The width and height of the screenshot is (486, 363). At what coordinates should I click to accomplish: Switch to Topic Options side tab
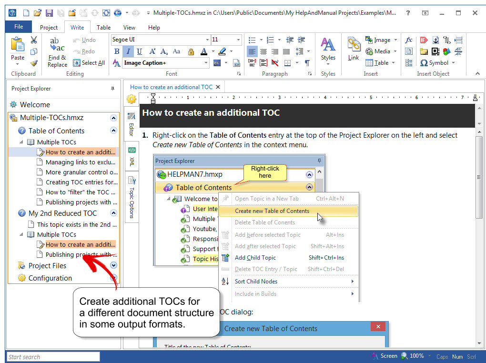point(132,197)
